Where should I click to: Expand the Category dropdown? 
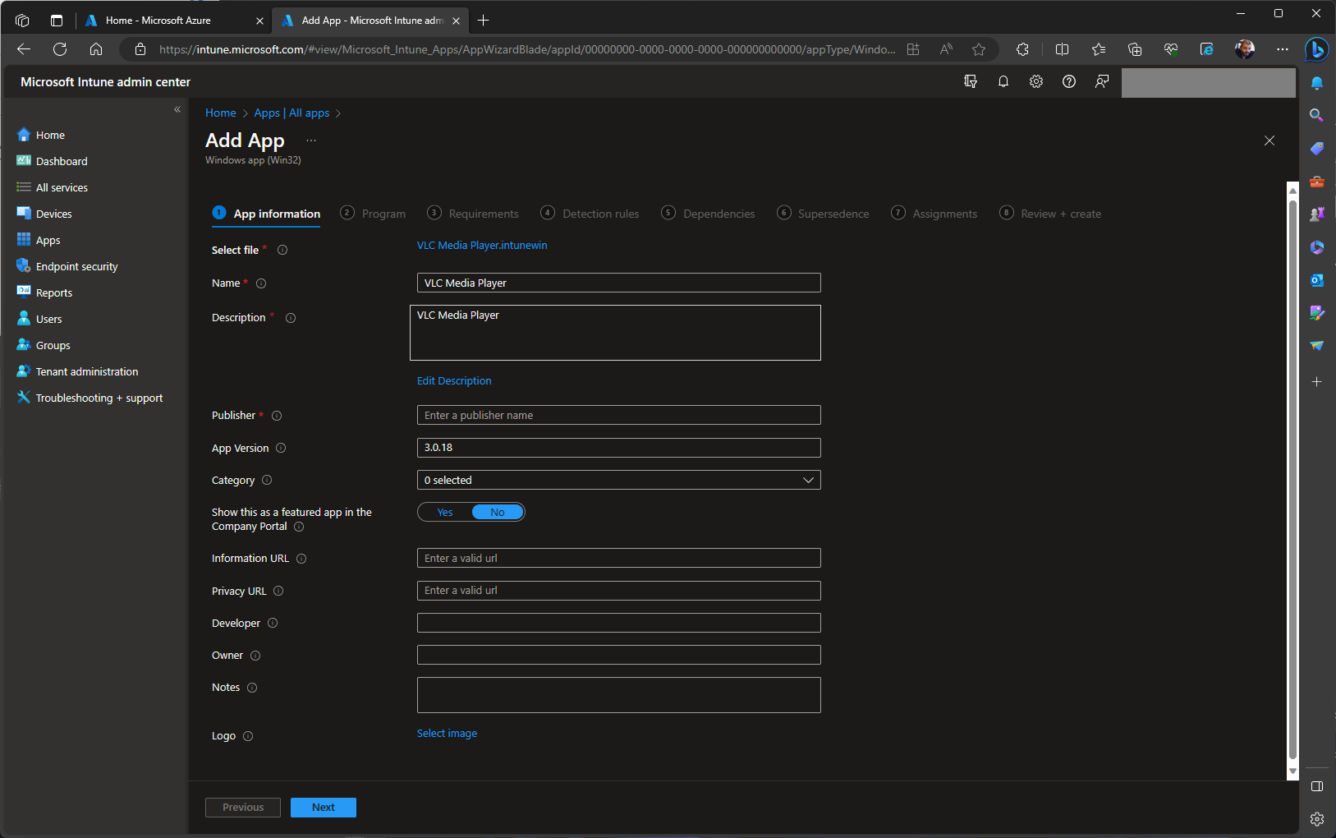(x=619, y=480)
